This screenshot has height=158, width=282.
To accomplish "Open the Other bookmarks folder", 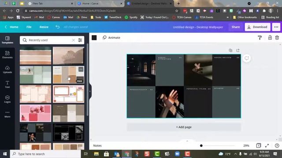I will click(245, 17).
